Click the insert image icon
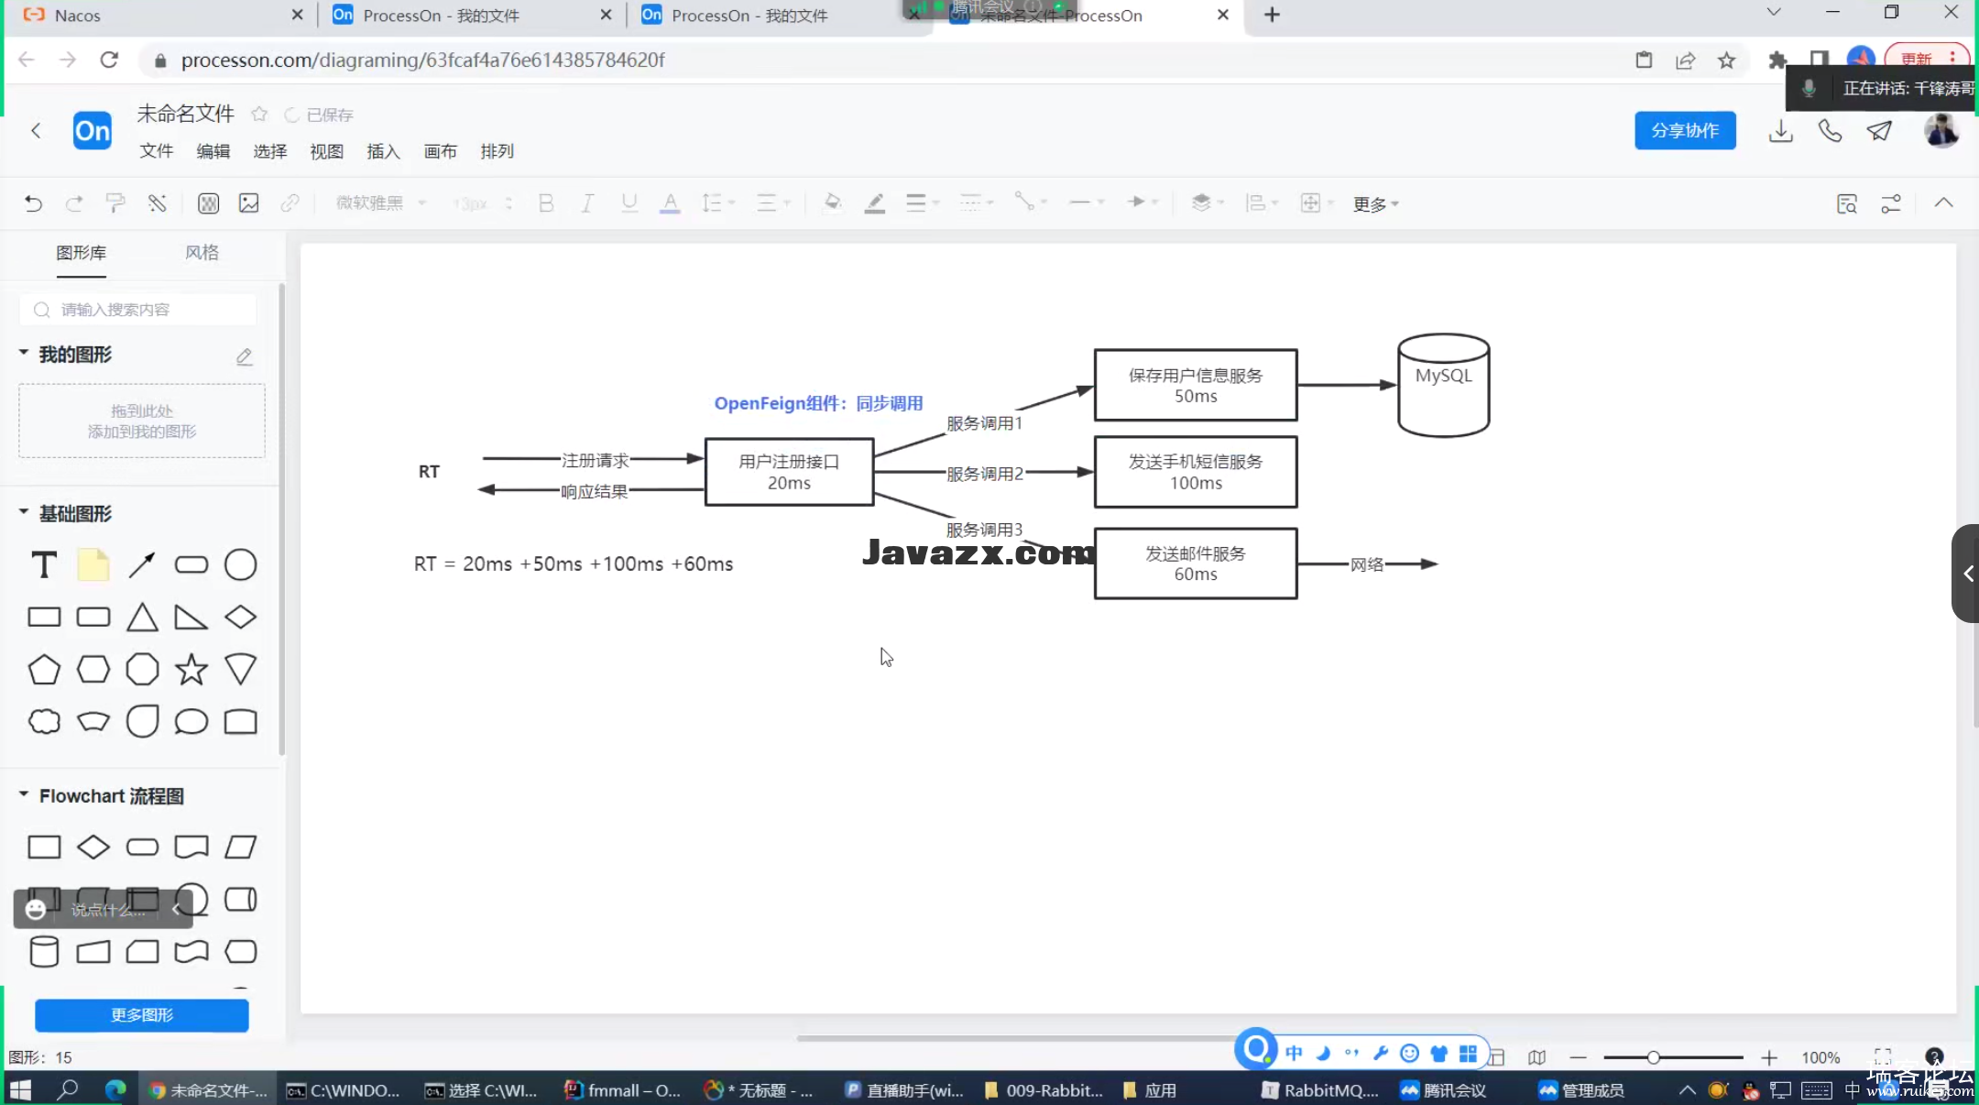Screen dimensions: 1979x1105 [x=249, y=203]
